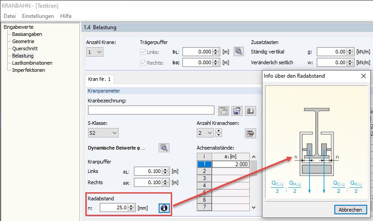Image resolution: width=373 pixels, height=221 pixels.
Task: Click the Kranbezeichnung text field
Action: tap(151, 110)
